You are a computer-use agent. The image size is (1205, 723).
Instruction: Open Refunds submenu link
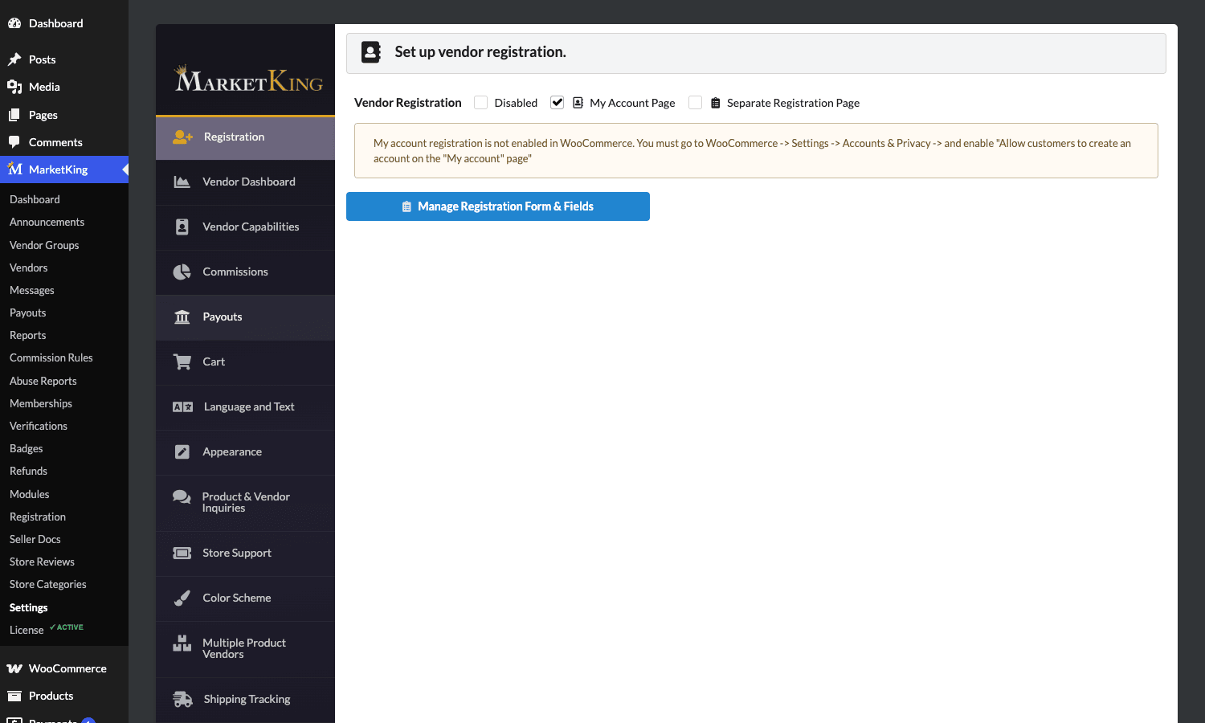28,471
